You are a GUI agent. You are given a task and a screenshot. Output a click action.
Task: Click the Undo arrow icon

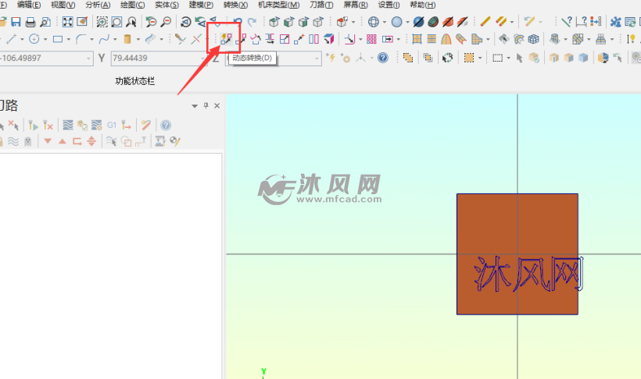point(238,22)
